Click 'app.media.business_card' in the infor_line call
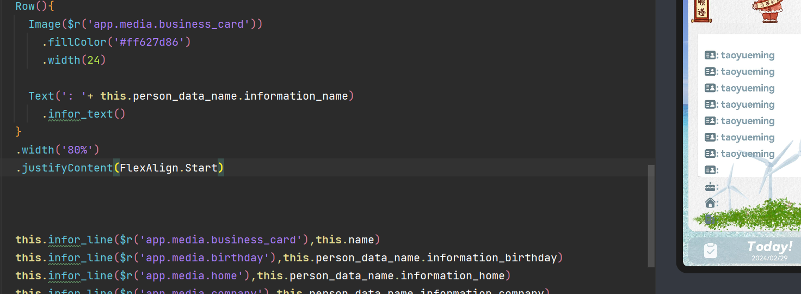 click(221, 240)
